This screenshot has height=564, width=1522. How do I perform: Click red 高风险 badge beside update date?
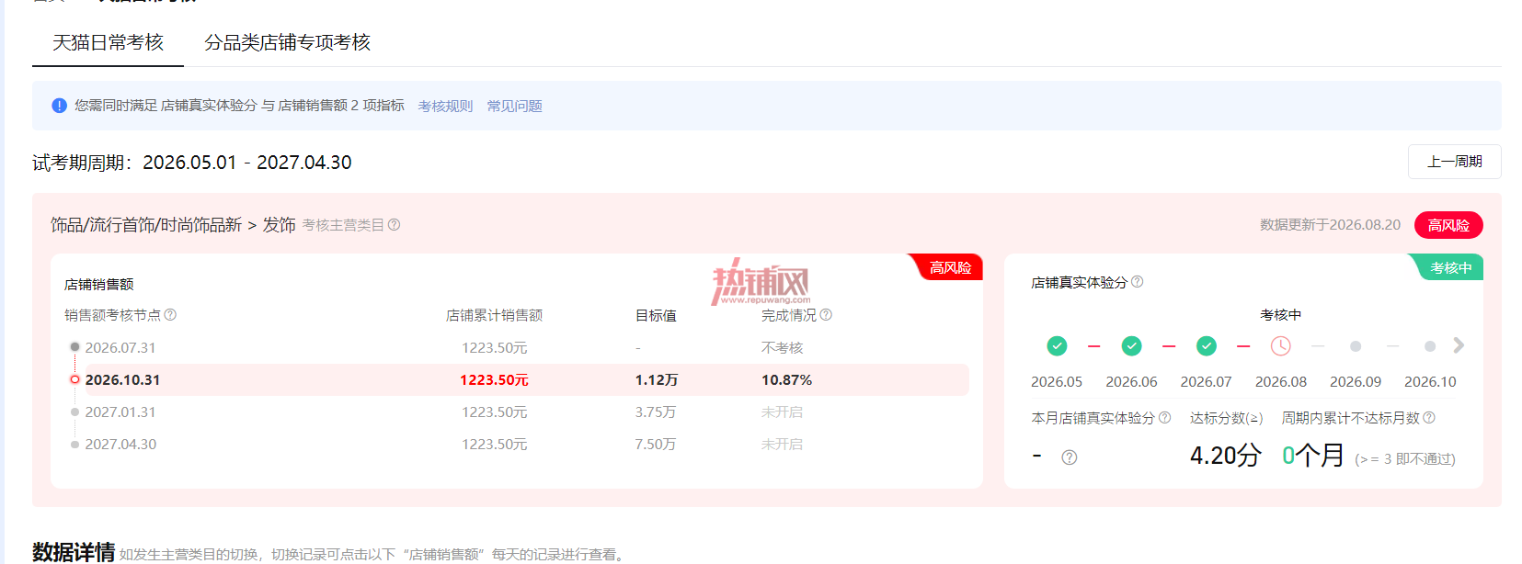coord(1448,225)
